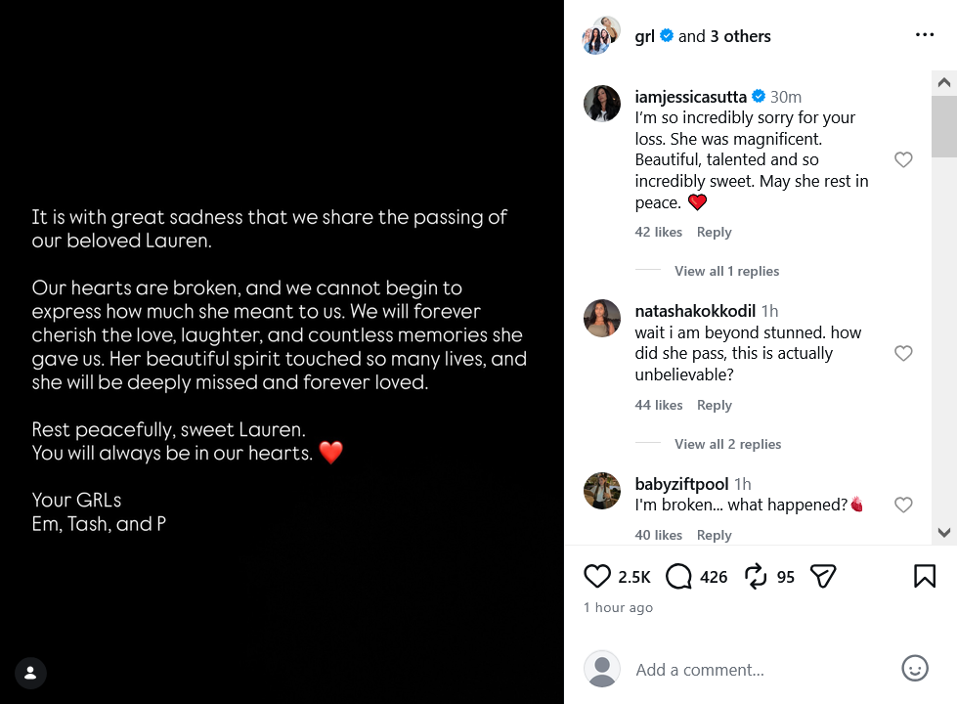Like iamjessicasutta's comment
The image size is (957, 704).
pos(903,160)
